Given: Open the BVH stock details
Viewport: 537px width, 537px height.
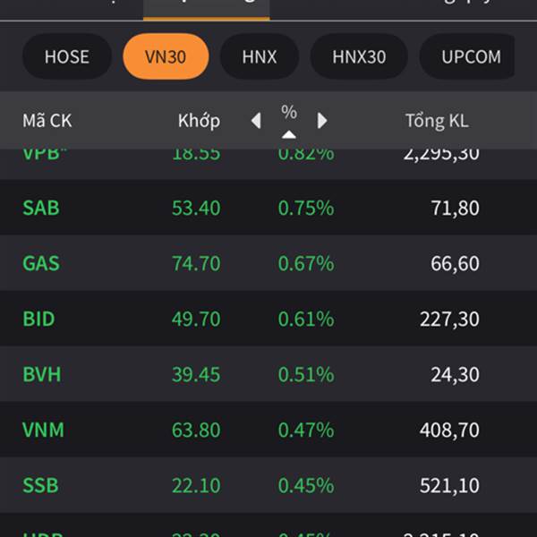Looking at the screenshot, I should pos(268,373).
